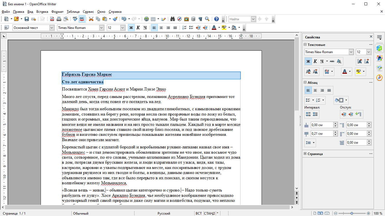Toggle numbered list in the formatting toolbar
The height and width of the screenshot is (216, 385).
click(x=184, y=28)
